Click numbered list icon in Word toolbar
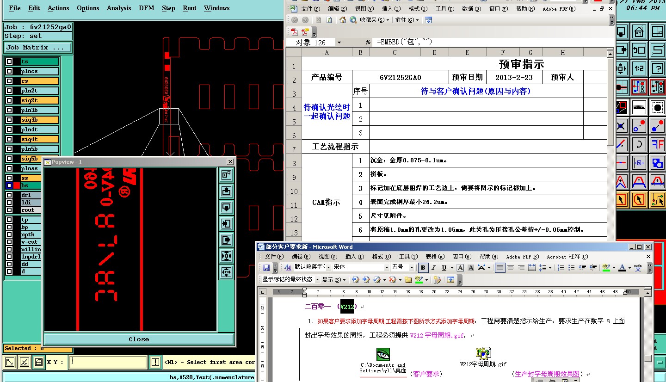 561,267
